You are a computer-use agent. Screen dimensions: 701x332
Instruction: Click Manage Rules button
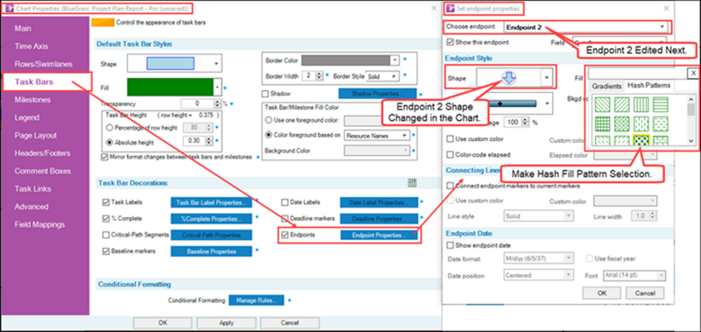[x=256, y=300]
